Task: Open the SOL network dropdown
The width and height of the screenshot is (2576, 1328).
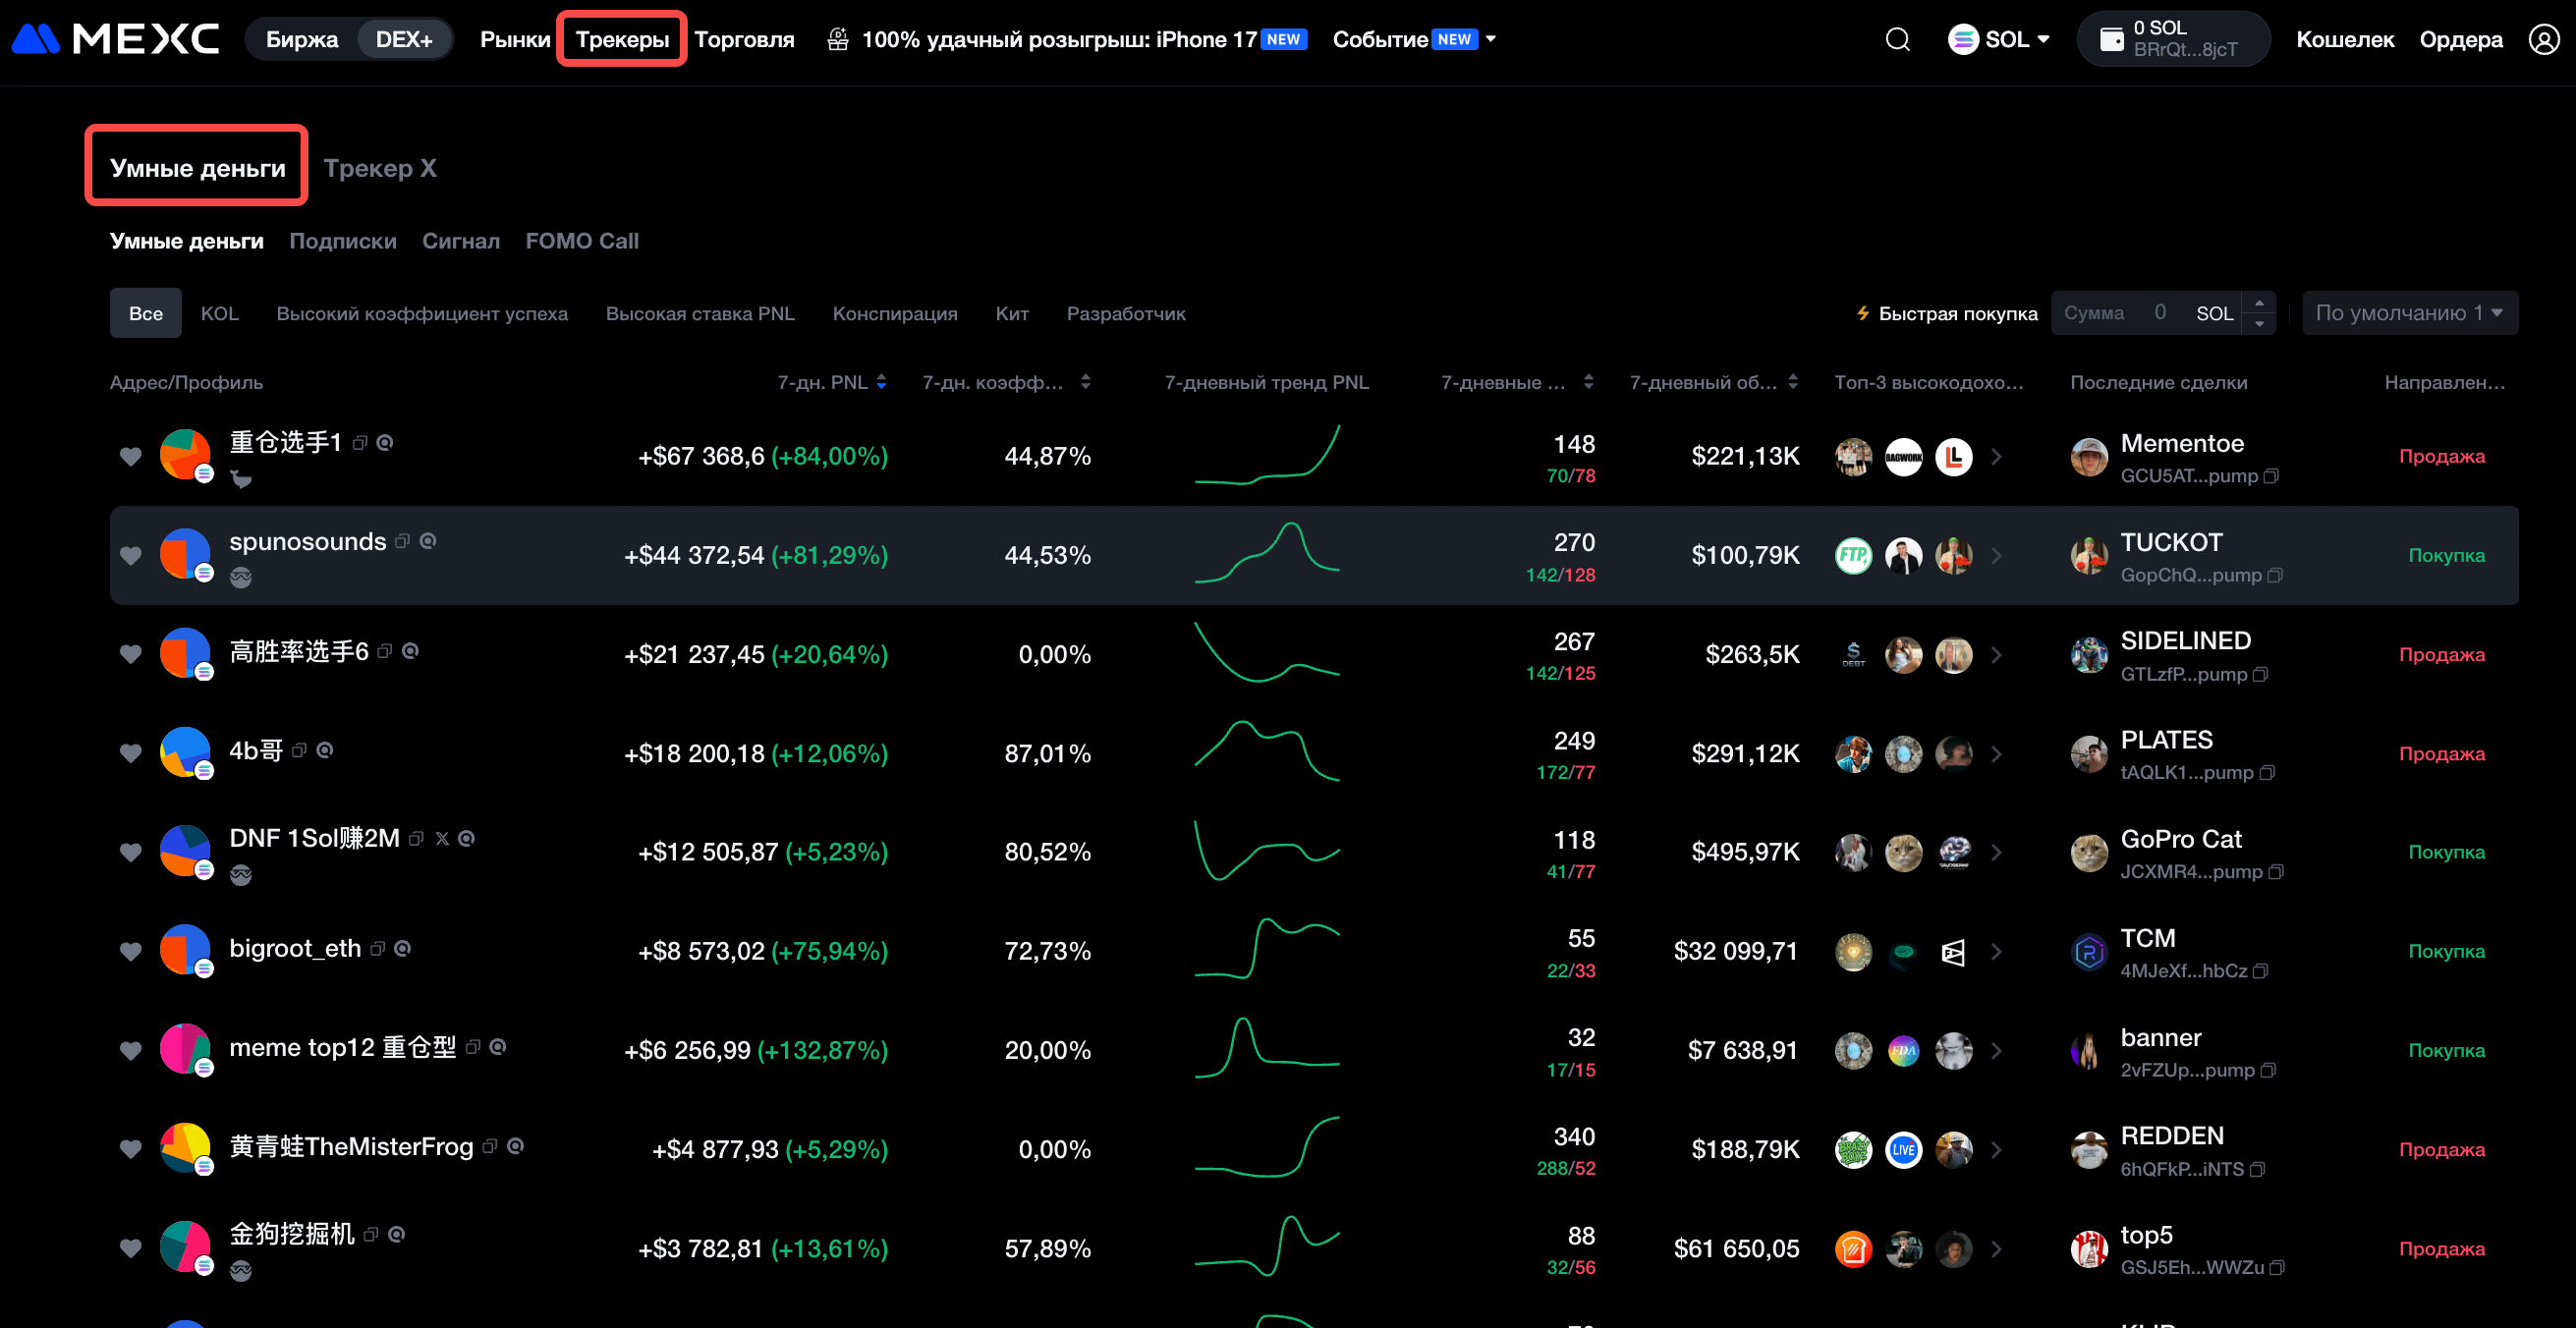Action: [1999, 40]
